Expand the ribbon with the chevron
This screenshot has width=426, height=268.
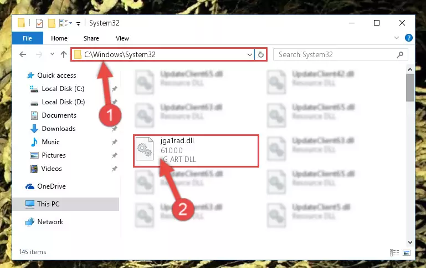[x=397, y=38]
